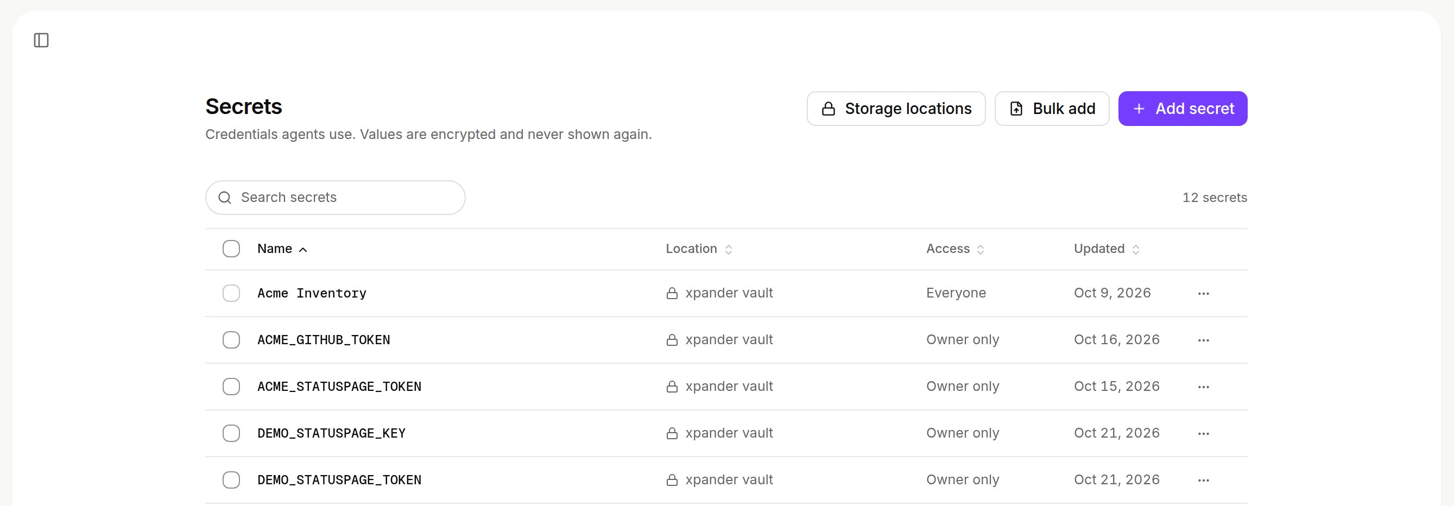Viewport: 1454px width, 506px height.
Task: Click the Everyone access value
Action: pyautogui.click(x=956, y=293)
